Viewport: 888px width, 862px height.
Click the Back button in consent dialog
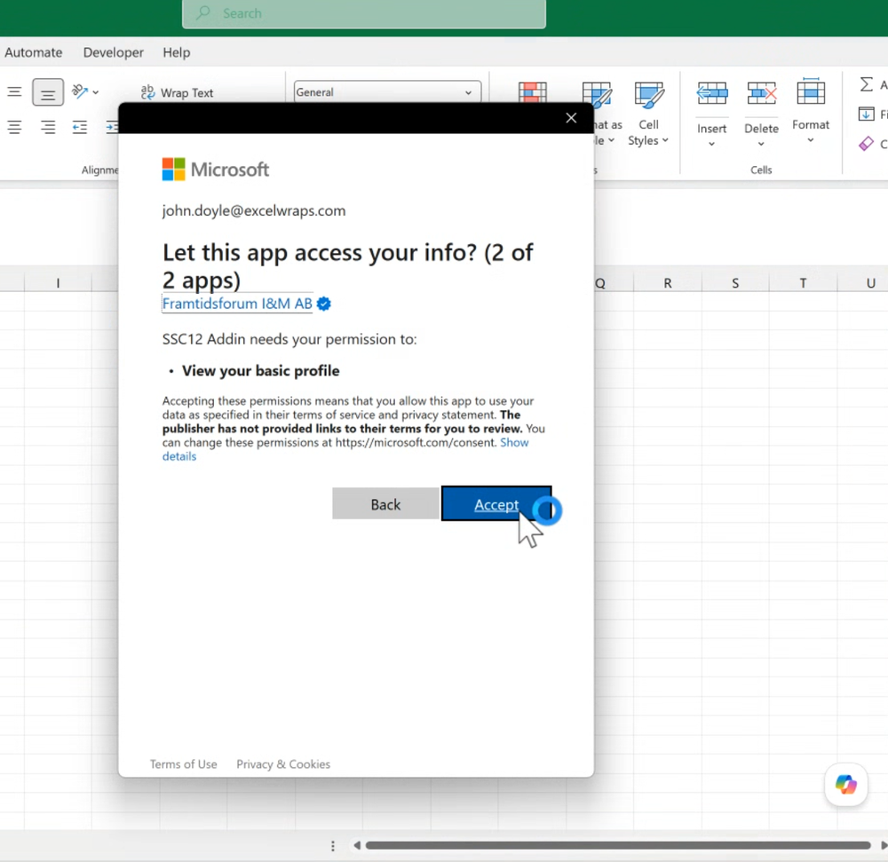tap(385, 503)
